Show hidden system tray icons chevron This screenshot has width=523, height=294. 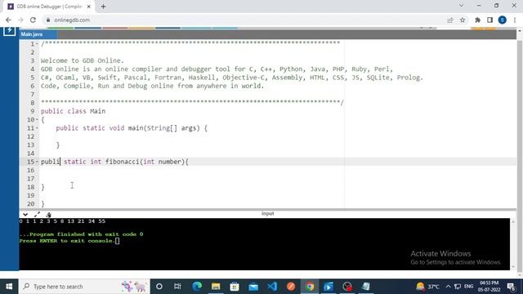(x=448, y=287)
